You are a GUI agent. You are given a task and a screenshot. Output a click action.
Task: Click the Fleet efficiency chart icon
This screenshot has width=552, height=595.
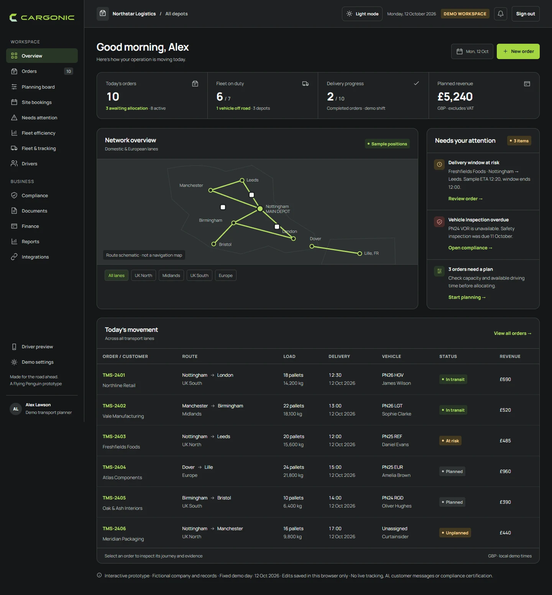tap(14, 133)
